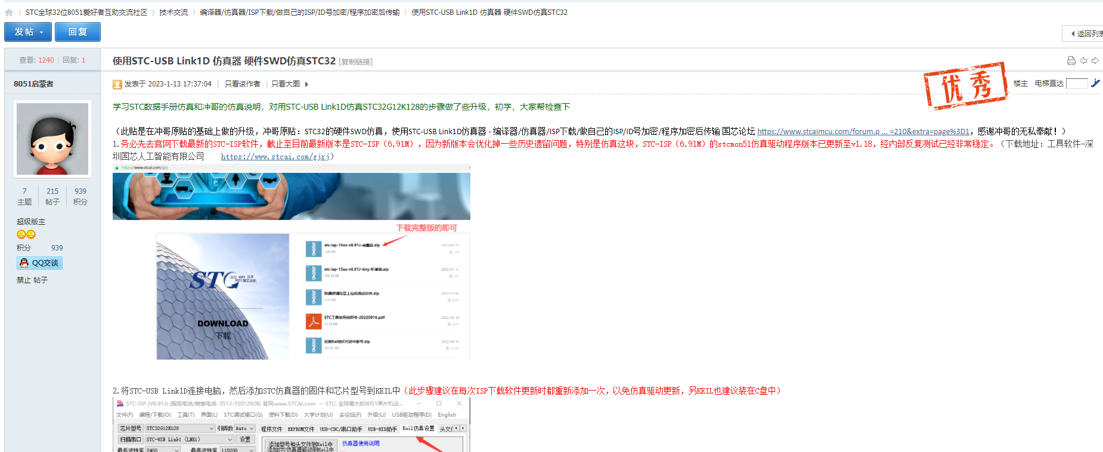Image resolution: width=1103 pixels, height=452 pixels.
Task: Focus the 电梯直达 floor number field
Action: coord(1077,83)
